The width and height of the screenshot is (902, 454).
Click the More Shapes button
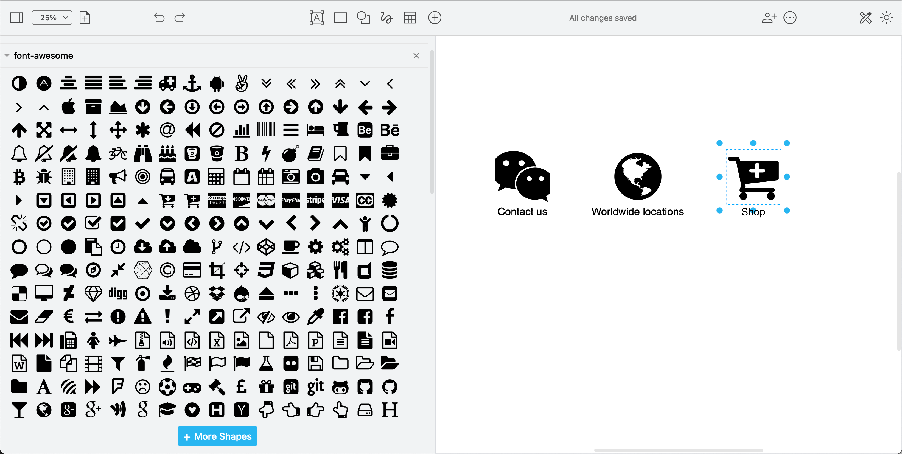[217, 436]
